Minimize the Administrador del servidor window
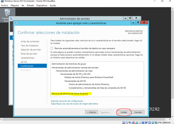Screen dimensions: 174x124 126,18
